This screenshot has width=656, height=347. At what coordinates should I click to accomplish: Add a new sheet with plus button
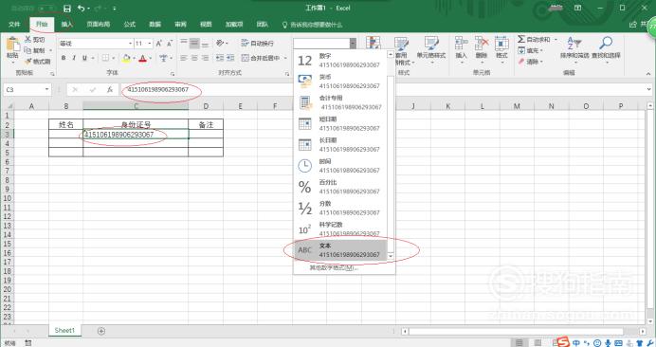tap(101, 331)
